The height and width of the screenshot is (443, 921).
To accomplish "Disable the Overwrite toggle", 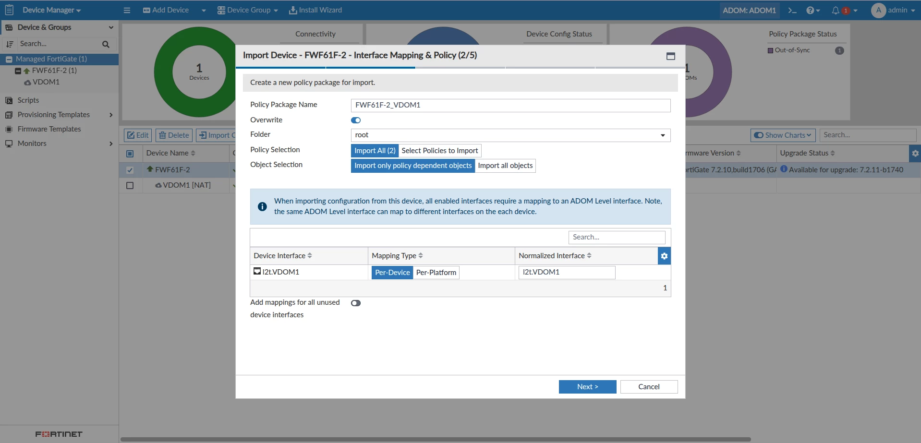I will [356, 120].
